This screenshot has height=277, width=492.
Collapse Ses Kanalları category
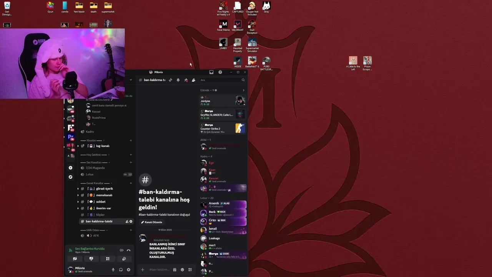coord(95,162)
